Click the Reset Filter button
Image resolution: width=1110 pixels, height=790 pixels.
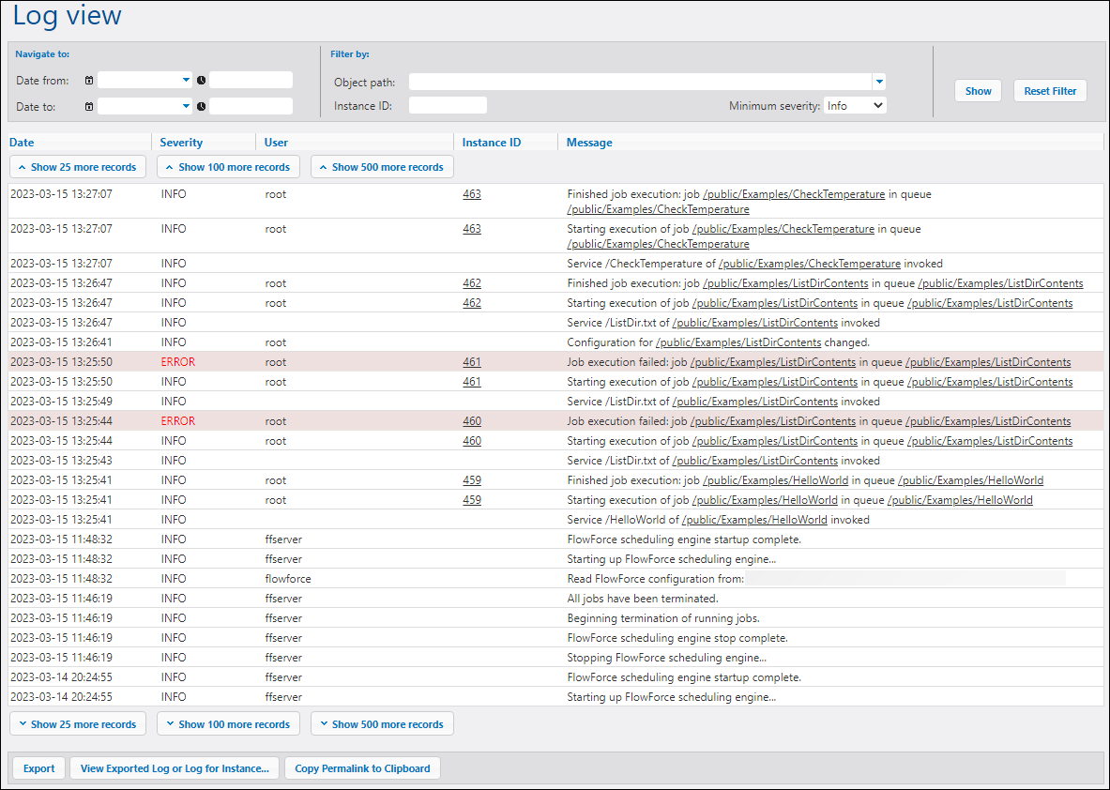click(1050, 91)
